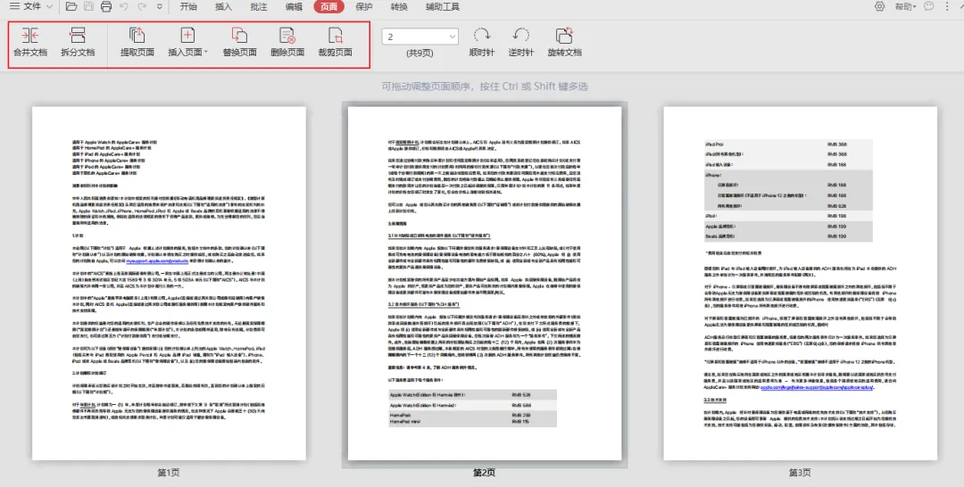Switch to the 开始 tab
The height and width of the screenshot is (487, 964).
click(x=188, y=7)
